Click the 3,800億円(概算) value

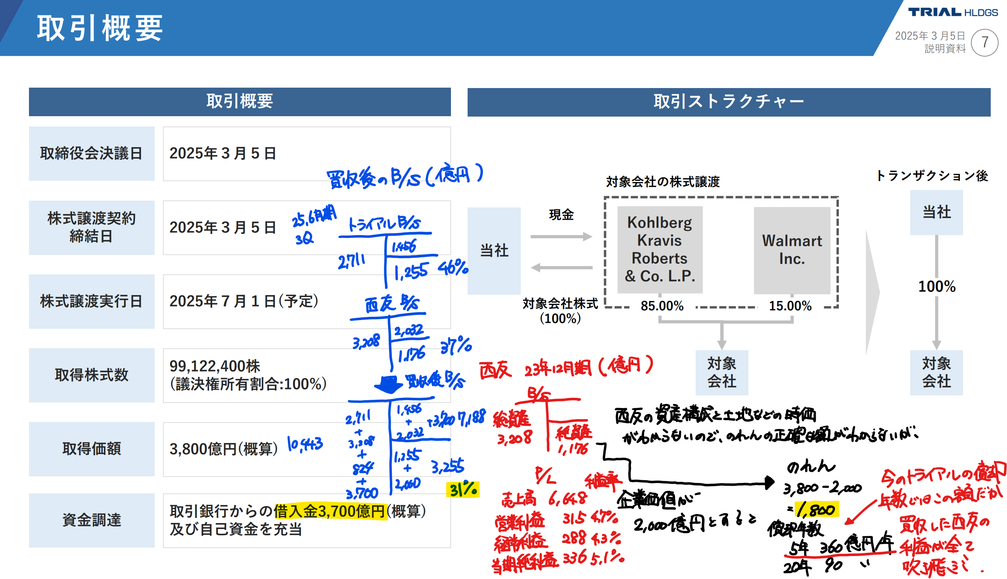[x=224, y=449]
